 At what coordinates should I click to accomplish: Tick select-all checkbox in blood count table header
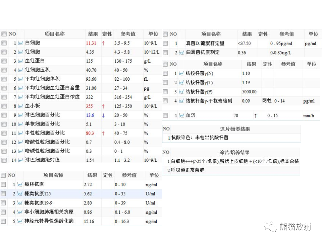(x=4, y=34)
